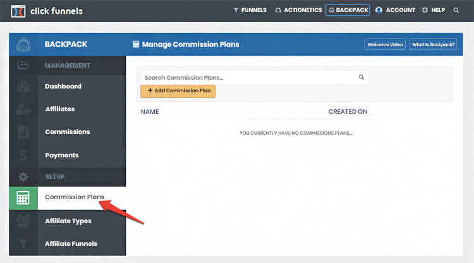Click the Setup gear icon
The height and width of the screenshot is (263, 474).
[x=23, y=176]
